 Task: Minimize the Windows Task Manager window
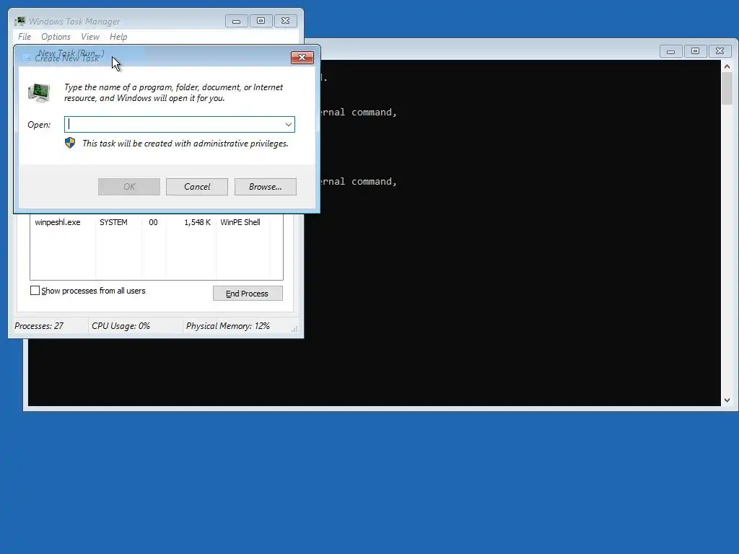[237, 21]
